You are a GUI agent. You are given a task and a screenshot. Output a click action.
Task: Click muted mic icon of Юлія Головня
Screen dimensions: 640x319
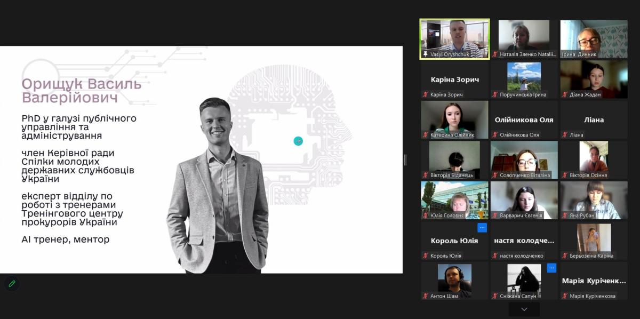425,216
